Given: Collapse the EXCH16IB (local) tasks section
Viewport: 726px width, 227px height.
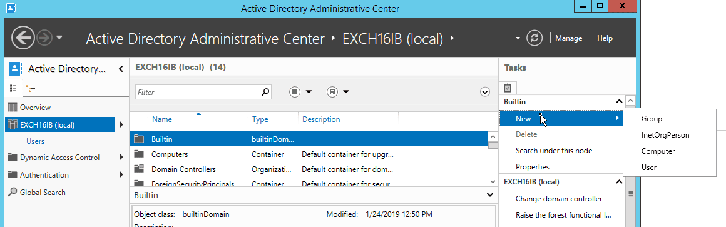Looking at the screenshot, I should pos(618,182).
